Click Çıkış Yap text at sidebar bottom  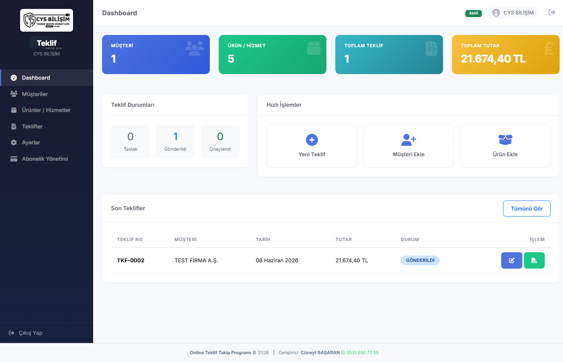click(31, 333)
